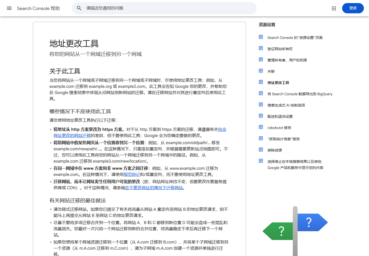This screenshot has width=369, height=256.
Task: Click the 哪些情况下不应使用此工具 heading
Action: tap(80, 112)
